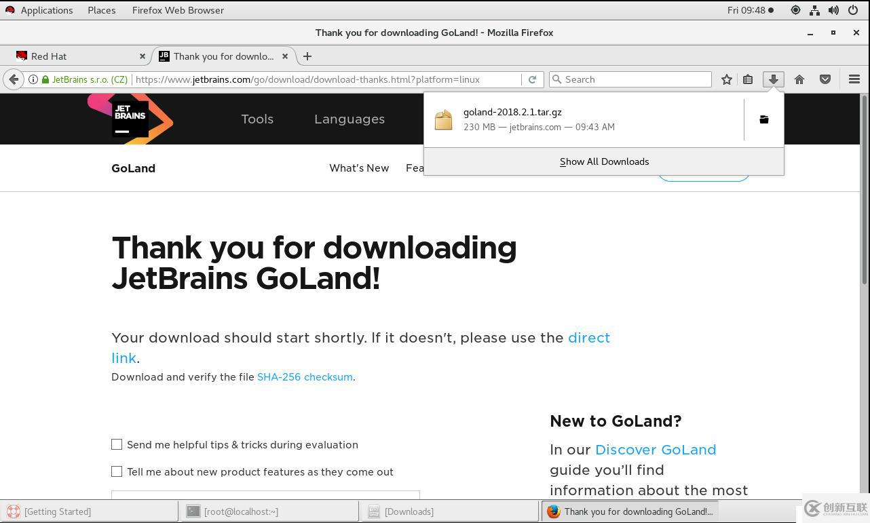Close the Red Hat tab
The height and width of the screenshot is (523, 870).
click(143, 56)
